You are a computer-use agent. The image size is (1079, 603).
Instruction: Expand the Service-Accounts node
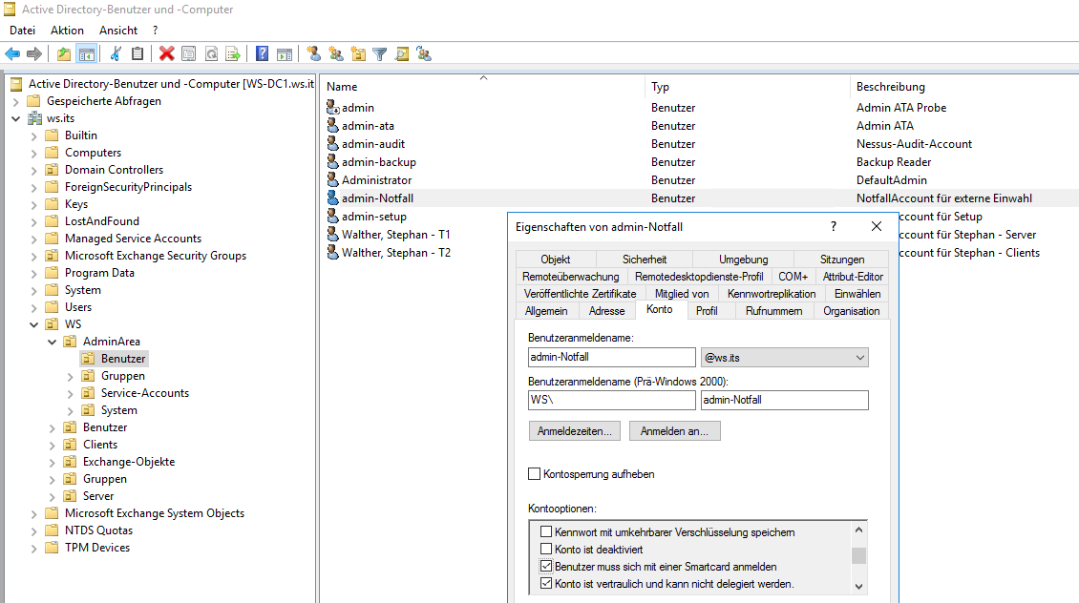click(x=71, y=393)
